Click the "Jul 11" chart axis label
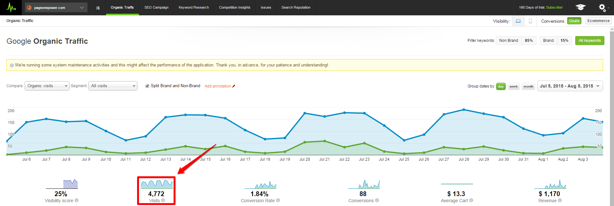614x206 pixels. [126, 159]
